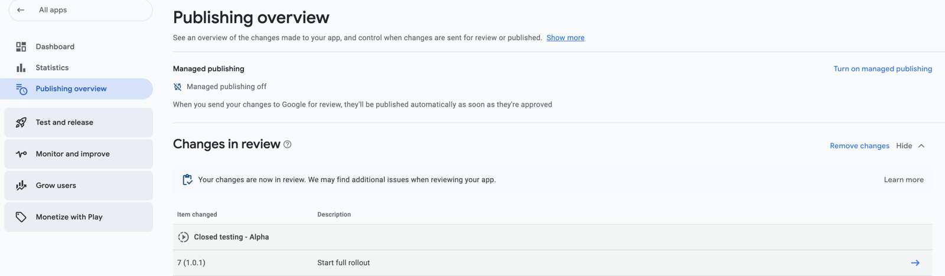This screenshot has width=945, height=276.
Task: Expand the Grow users section
Action: tap(79, 185)
